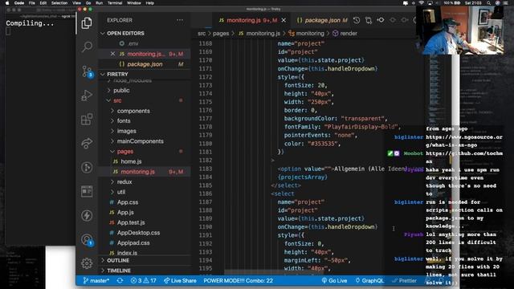The image size is (514, 289).
Task: Open the Run and Debug view
Action: 87,96
